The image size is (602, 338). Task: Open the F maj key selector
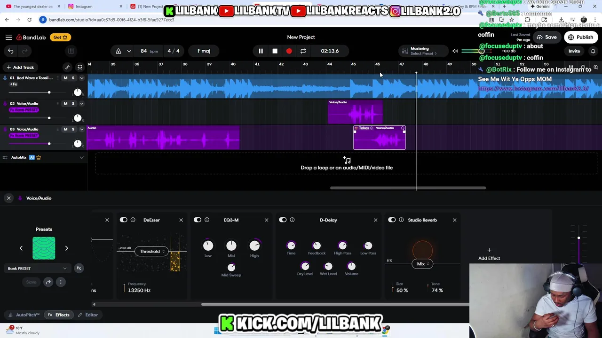coord(204,51)
